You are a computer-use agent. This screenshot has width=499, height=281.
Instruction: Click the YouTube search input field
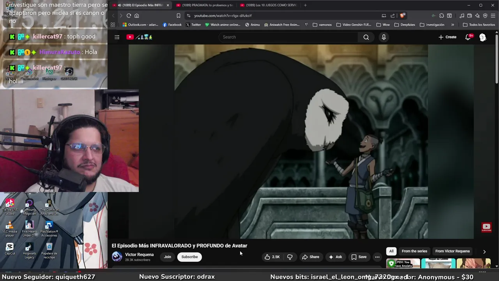tap(288, 37)
